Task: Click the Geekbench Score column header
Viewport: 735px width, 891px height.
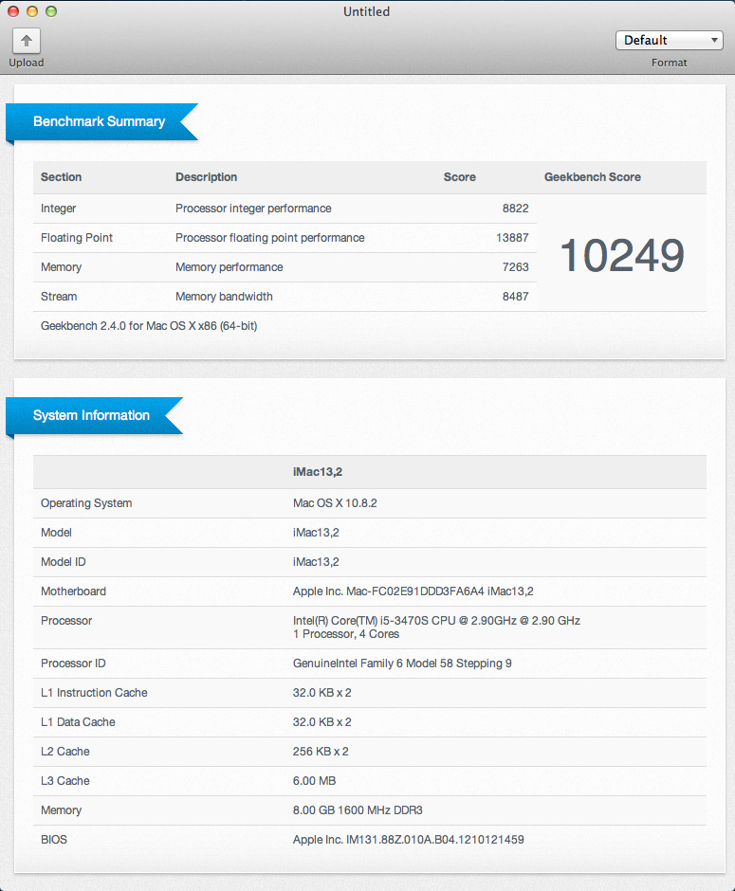Action: tap(592, 177)
